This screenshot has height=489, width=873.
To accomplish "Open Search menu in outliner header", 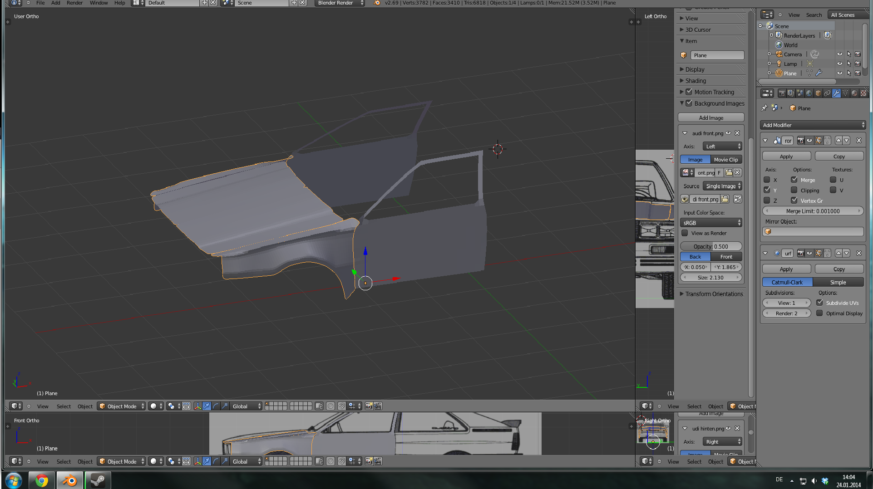I will click(x=814, y=15).
